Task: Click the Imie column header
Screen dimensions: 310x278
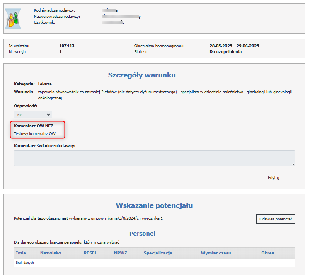Action: pyautogui.click(x=21, y=253)
